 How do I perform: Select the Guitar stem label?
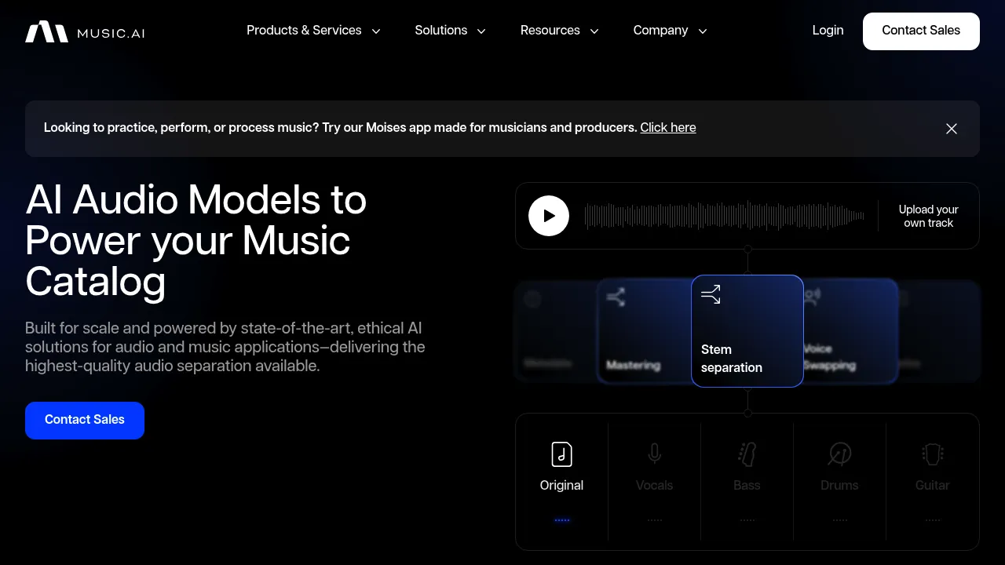pos(932,486)
